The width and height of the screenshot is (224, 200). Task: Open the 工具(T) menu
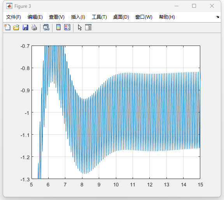pyautogui.click(x=99, y=17)
